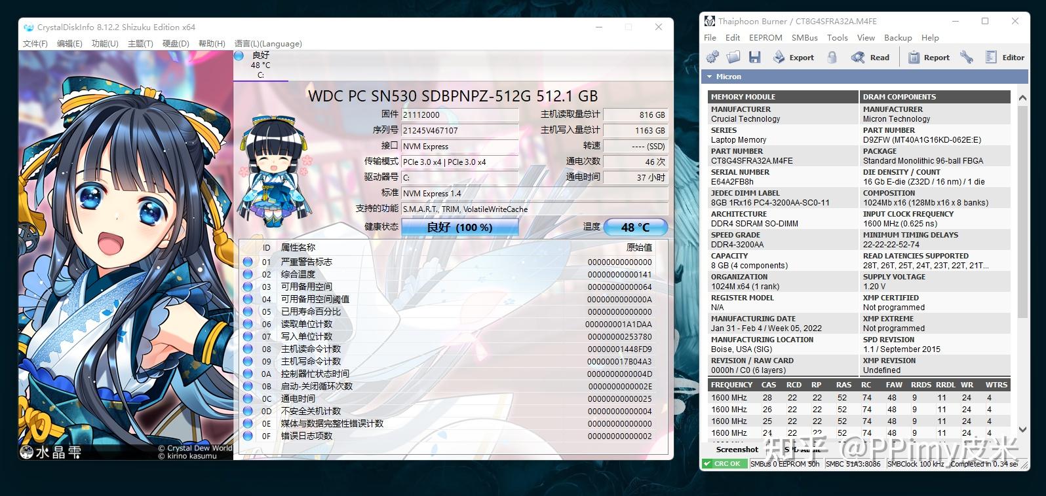Screen dimensions: 1046x496
Task: Open the Backup menu
Action: 898,38
